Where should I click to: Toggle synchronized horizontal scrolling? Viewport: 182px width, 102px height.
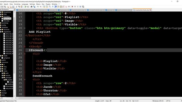[47, 7]
